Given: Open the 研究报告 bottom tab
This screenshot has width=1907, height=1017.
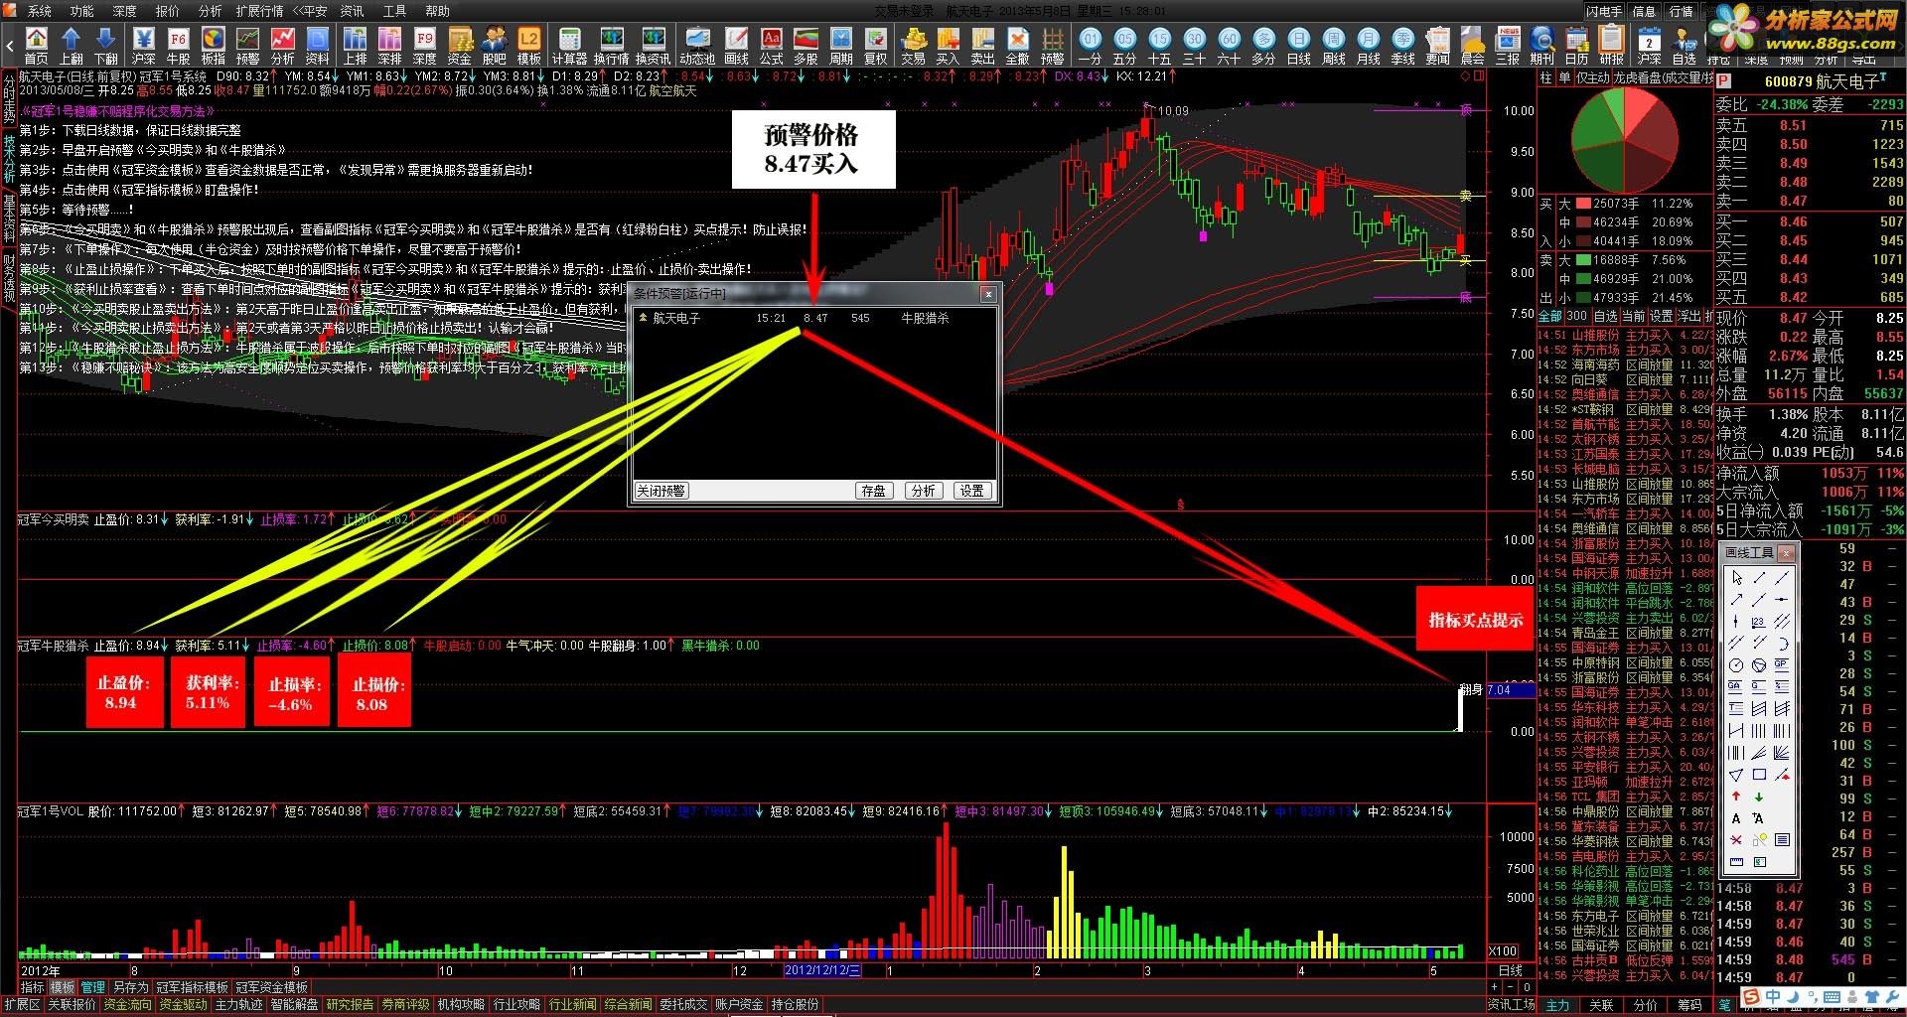Looking at the screenshot, I should click(351, 1004).
